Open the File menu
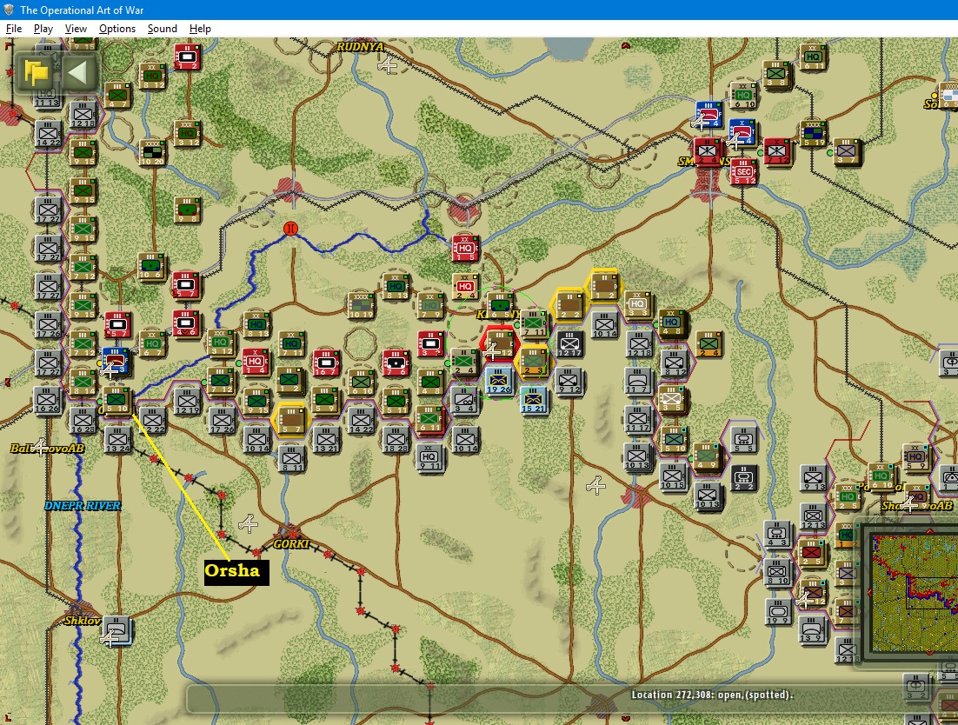Viewport: 958px width, 725px height. point(13,29)
